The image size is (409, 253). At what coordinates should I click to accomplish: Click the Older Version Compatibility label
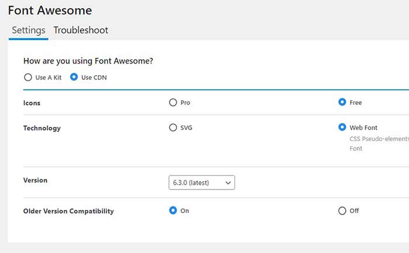[68, 211]
